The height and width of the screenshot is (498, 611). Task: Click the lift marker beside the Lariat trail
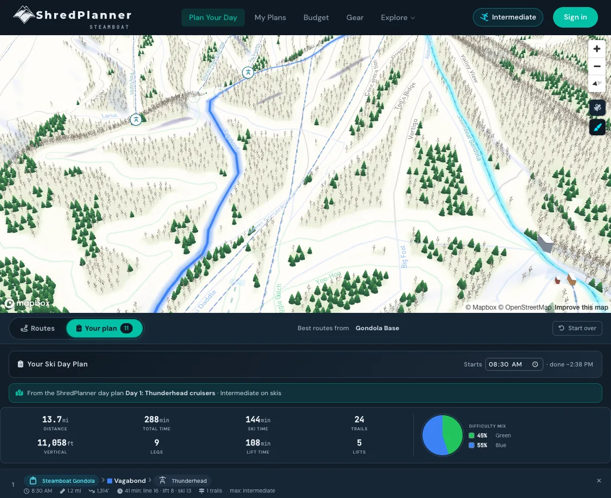135,119
